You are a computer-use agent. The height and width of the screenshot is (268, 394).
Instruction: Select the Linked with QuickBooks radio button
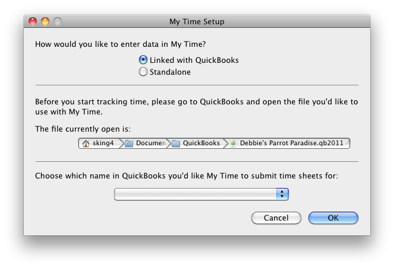coord(143,60)
